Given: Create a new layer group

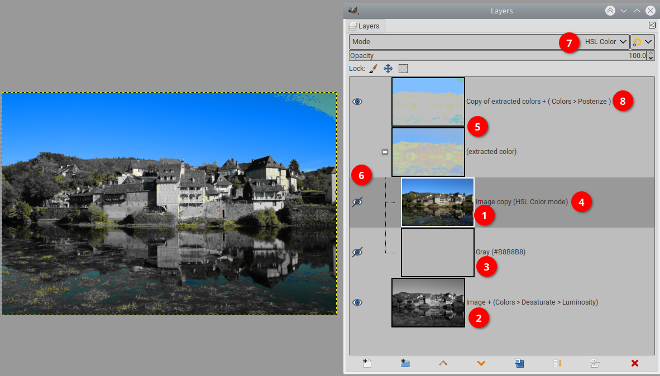Looking at the screenshot, I should click(x=405, y=363).
